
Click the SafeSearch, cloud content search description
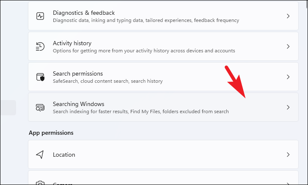[107, 81]
